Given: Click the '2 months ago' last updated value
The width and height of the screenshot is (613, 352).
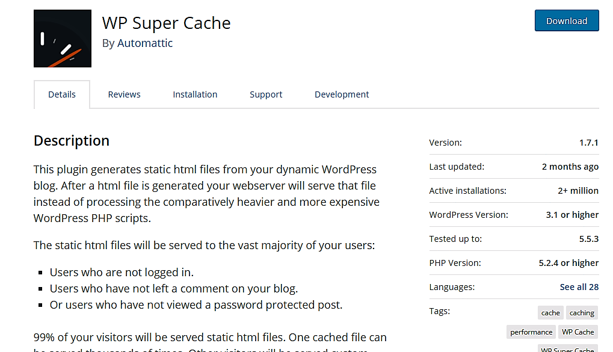Looking at the screenshot, I should tap(570, 167).
